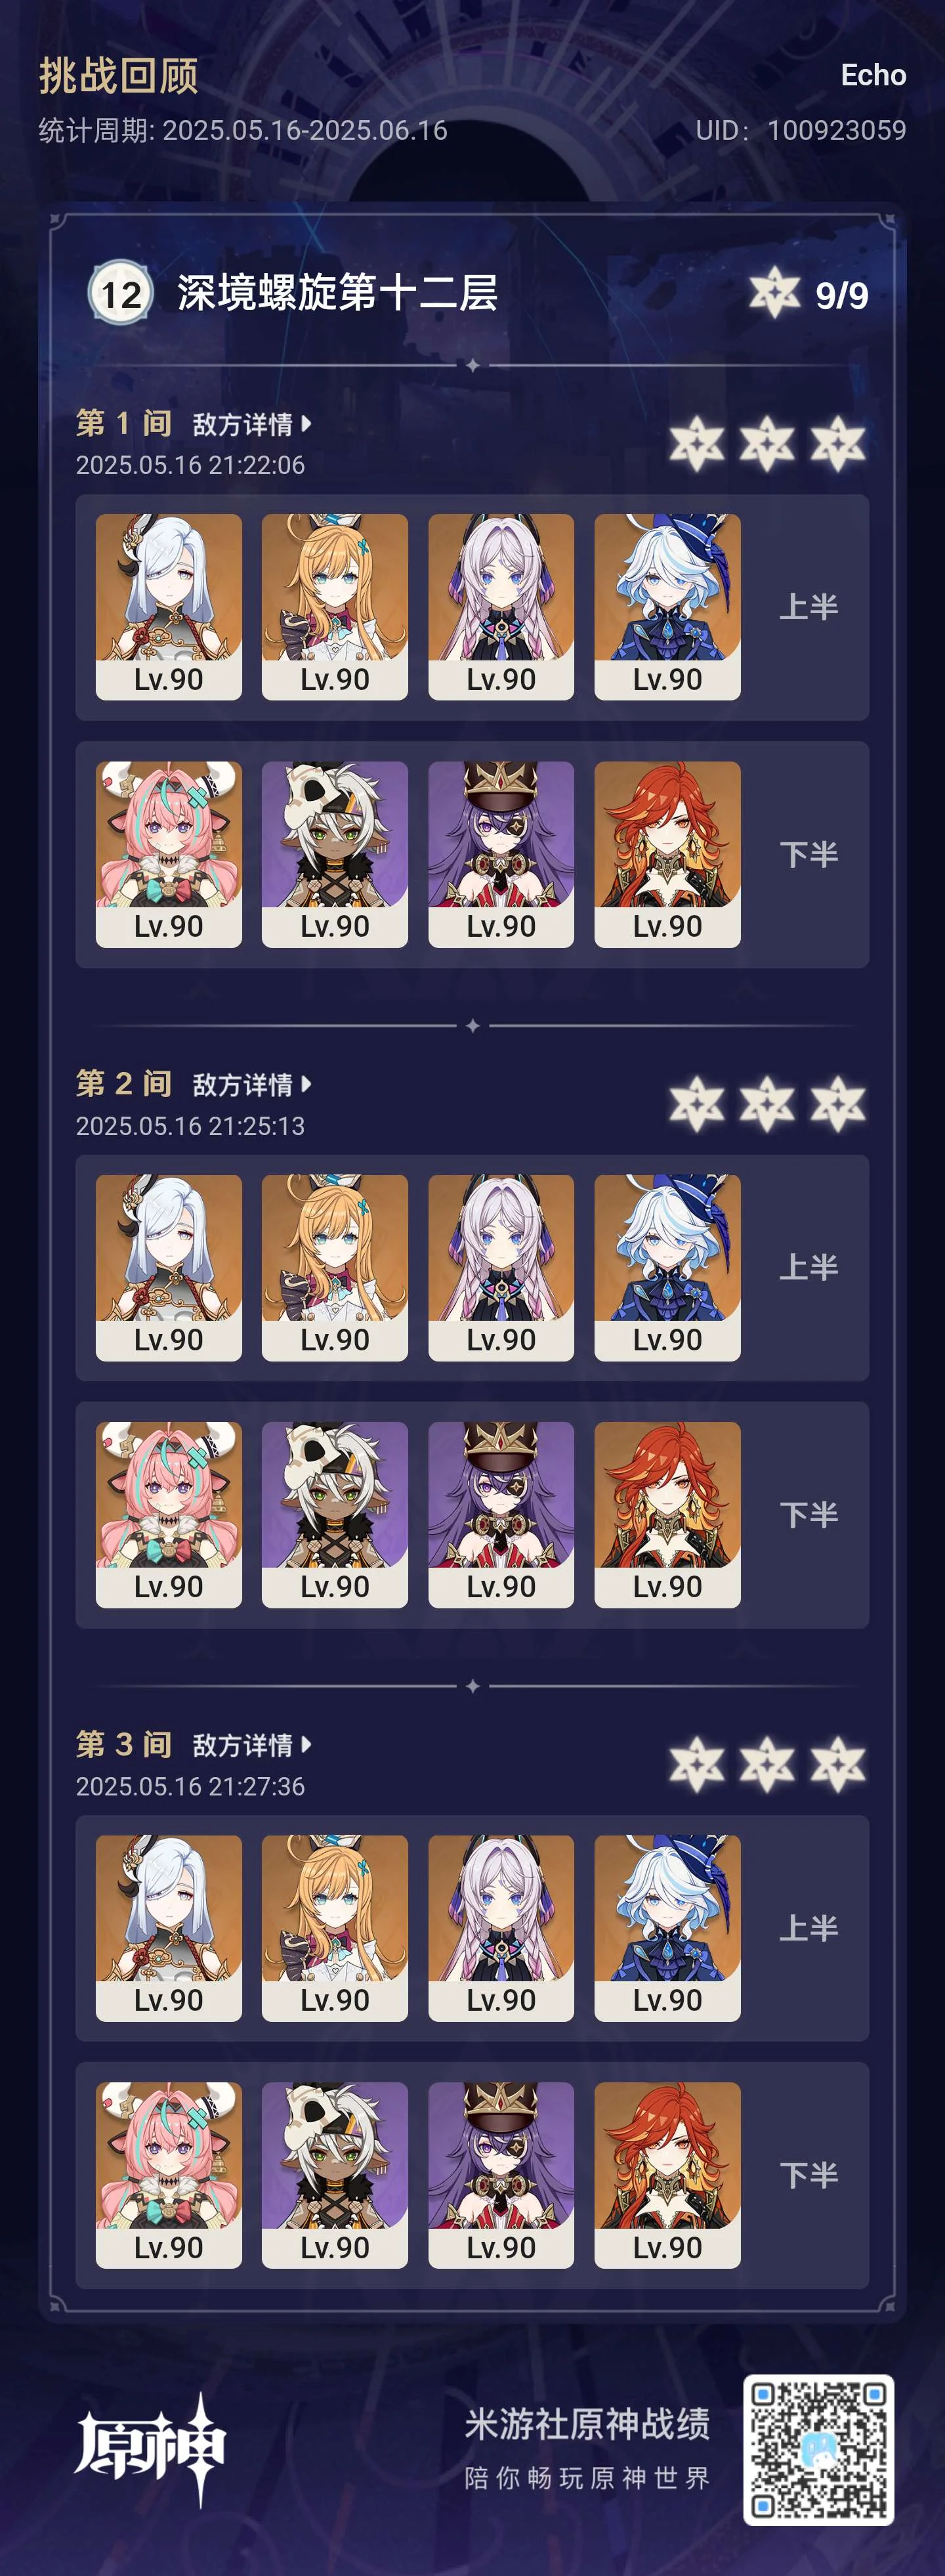Select skull-mask character in chamber 2 second half

tap(335, 1515)
